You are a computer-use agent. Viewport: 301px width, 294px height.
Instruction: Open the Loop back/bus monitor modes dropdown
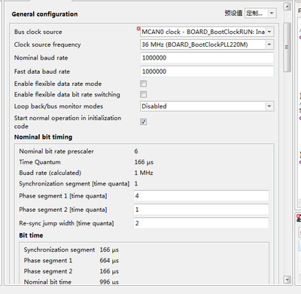(x=207, y=106)
